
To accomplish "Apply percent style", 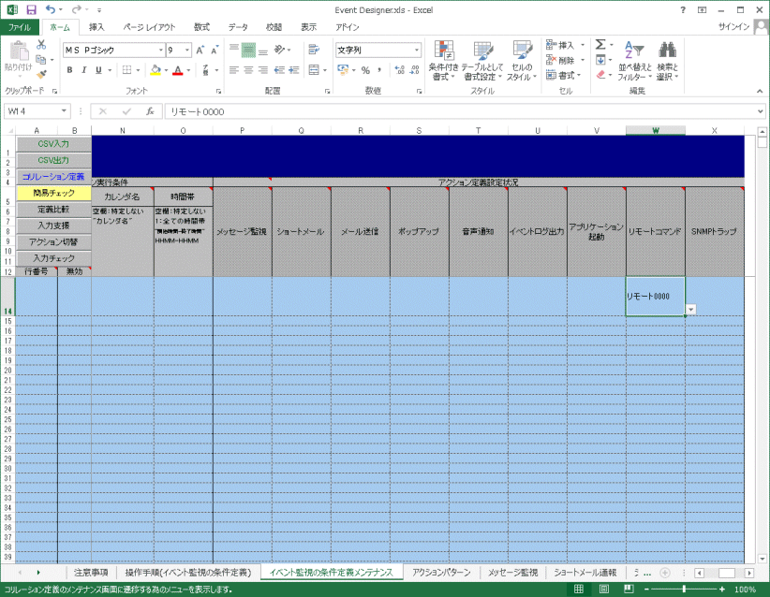I will tap(365, 70).
